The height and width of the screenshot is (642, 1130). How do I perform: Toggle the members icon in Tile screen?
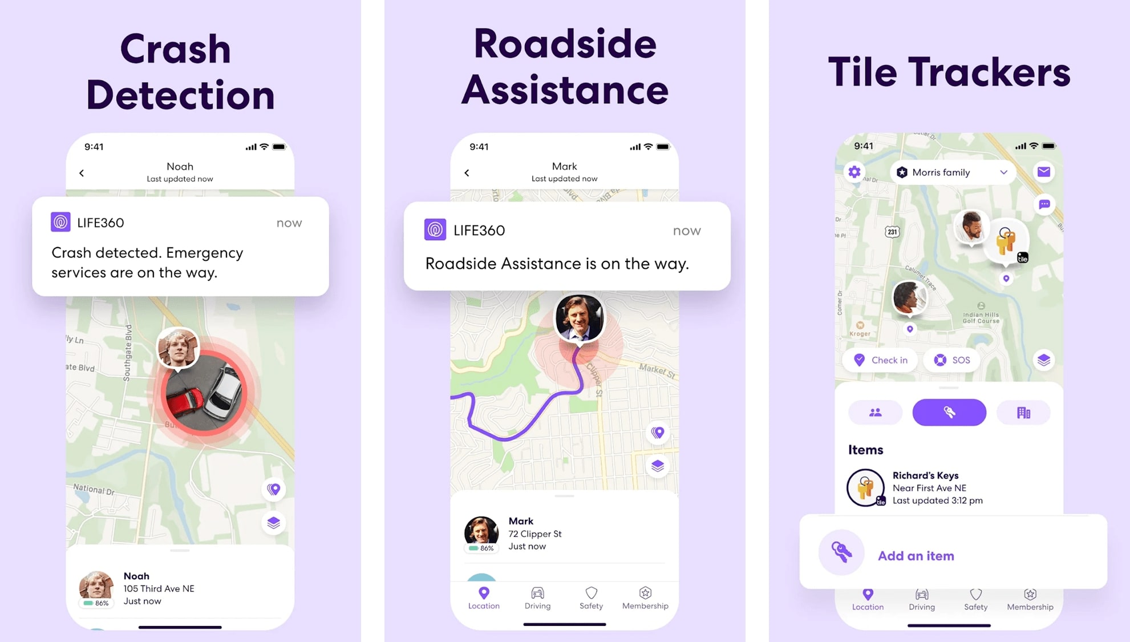pyautogui.click(x=876, y=411)
